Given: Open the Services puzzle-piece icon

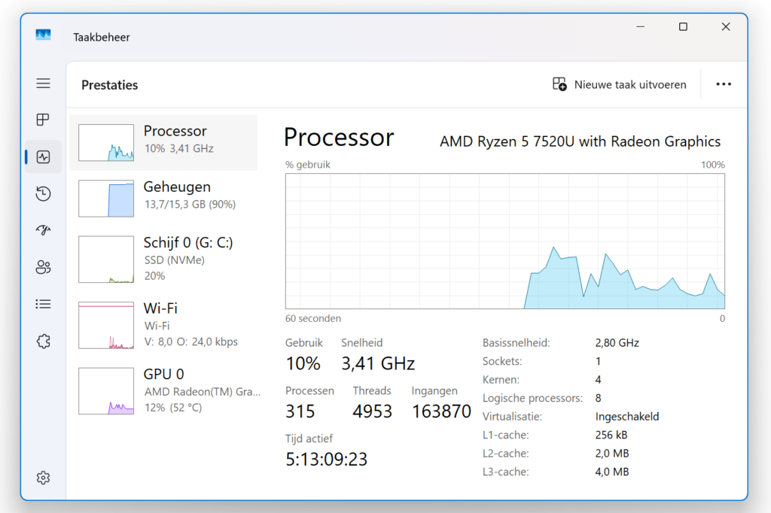Looking at the screenshot, I should pos(43,341).
